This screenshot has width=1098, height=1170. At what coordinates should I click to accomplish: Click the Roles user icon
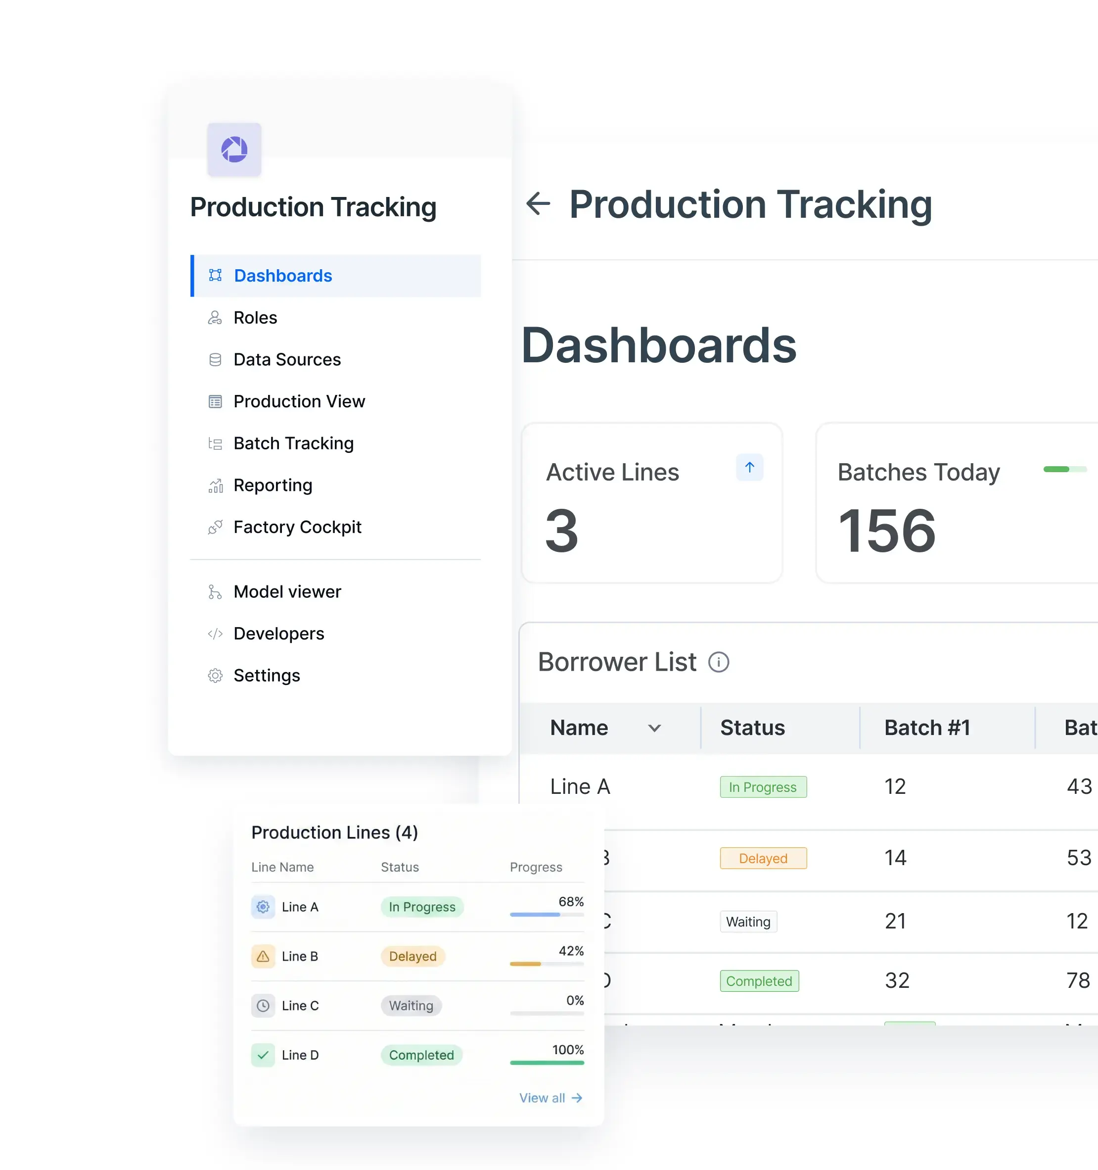215,317
